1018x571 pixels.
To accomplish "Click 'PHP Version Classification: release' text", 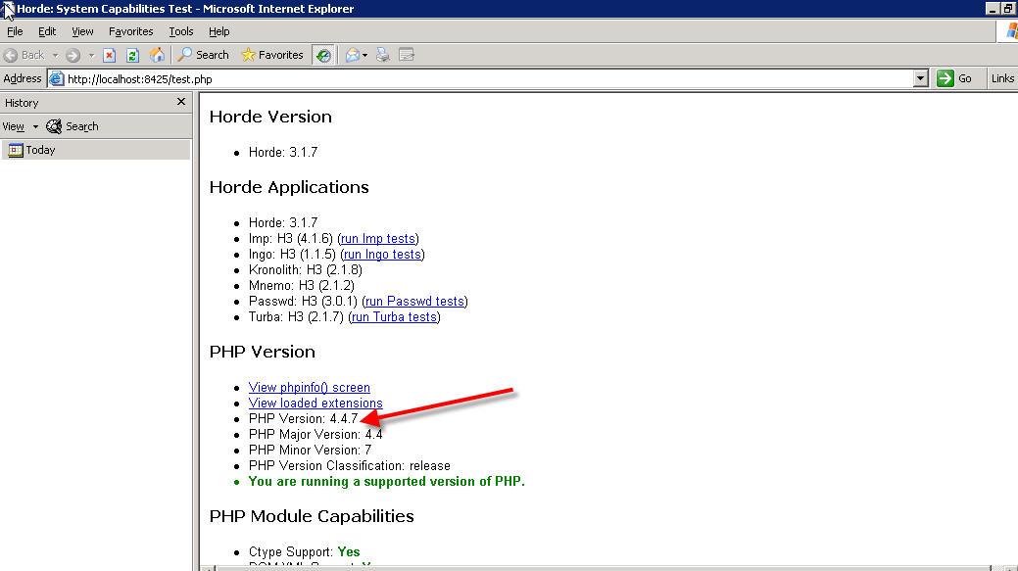I will click(x=349, y=465).
